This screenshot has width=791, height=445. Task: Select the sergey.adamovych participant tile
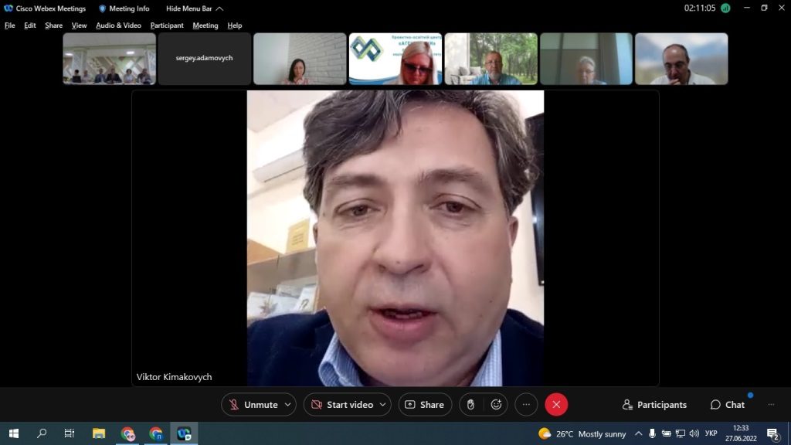(204, 58)
